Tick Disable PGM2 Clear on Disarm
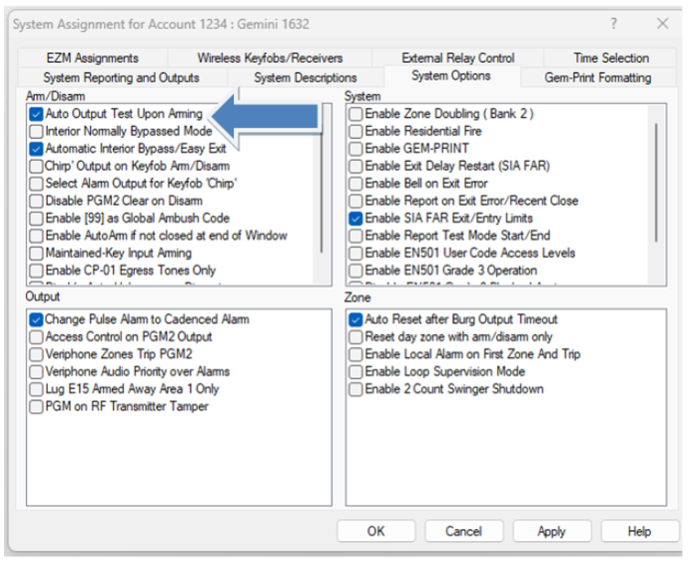This screenshot has width=688, height=564. (x=36, y=201)
